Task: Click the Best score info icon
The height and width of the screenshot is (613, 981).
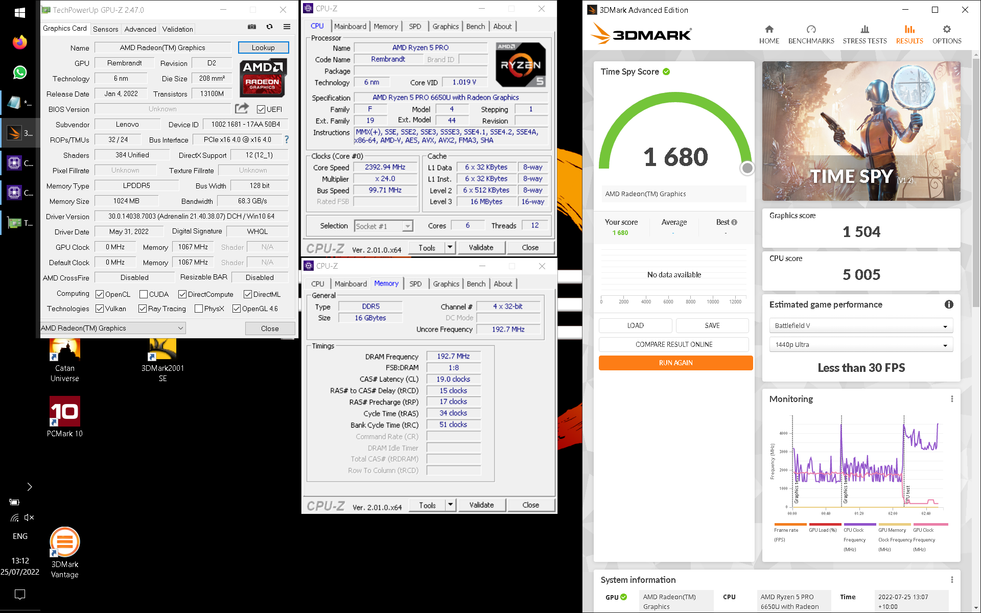Action: (x=734, y=222)
